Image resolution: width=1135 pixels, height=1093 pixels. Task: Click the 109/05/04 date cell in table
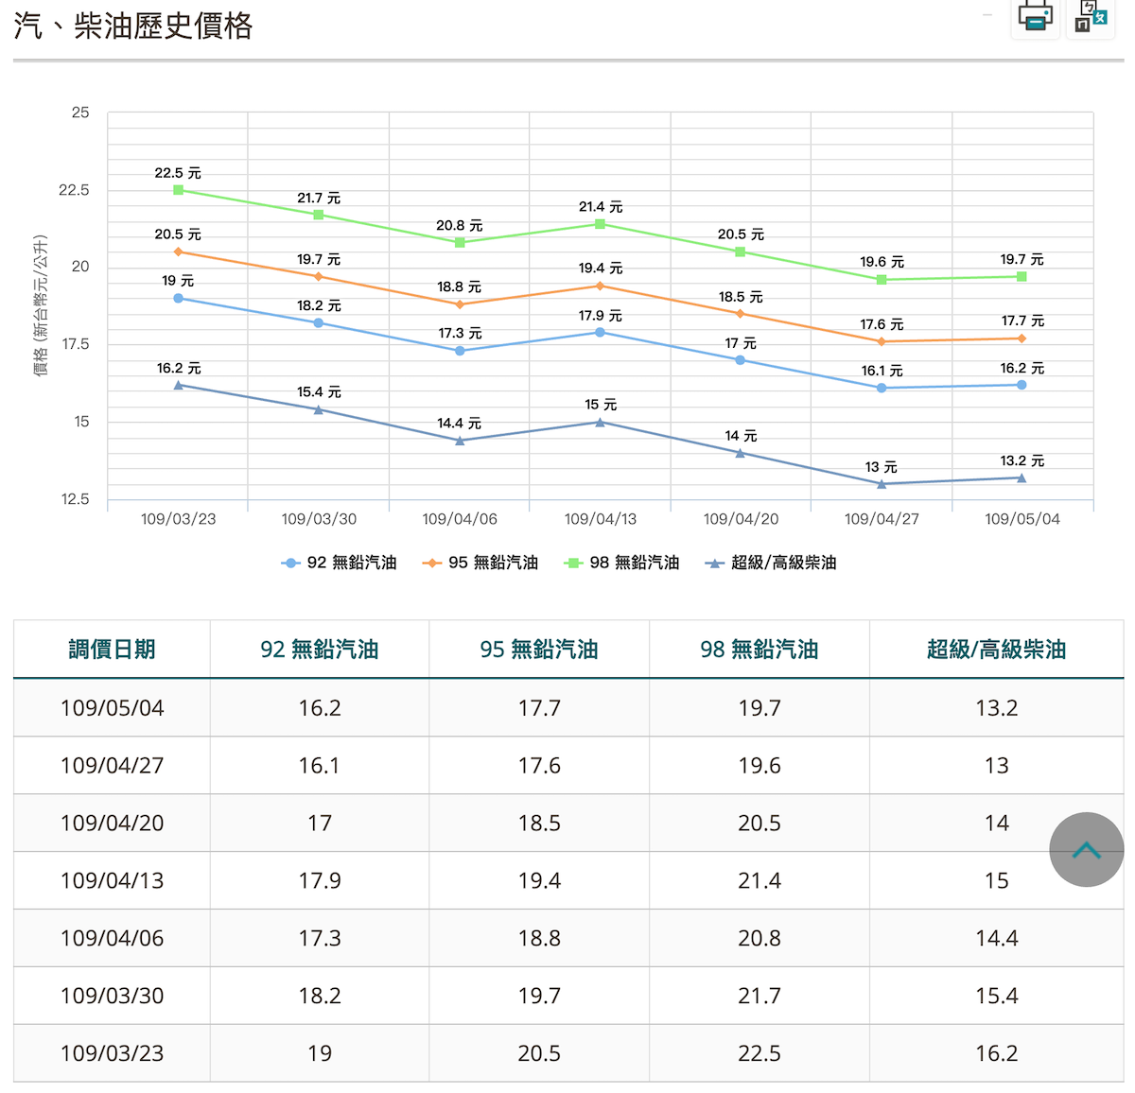(x=112, y=708)
